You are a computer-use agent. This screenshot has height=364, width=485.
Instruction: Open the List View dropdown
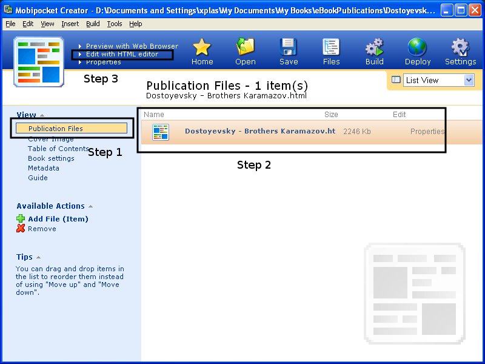point(469,80)
